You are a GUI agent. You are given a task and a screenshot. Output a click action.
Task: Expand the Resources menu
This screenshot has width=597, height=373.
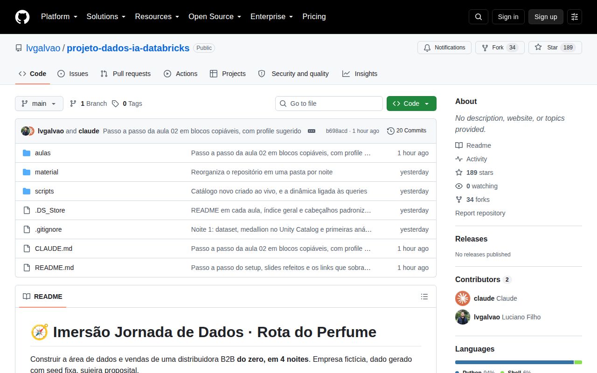[x=157, y=16]
